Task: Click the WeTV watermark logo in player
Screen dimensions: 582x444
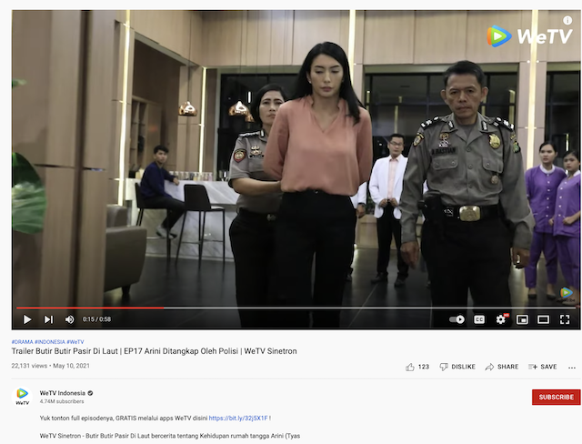Action: pyautogui.click(x=529, y=36)
